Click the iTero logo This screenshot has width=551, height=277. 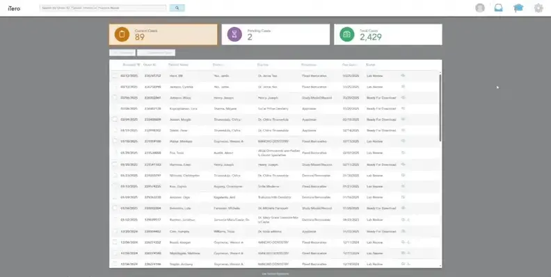(14, 8)
